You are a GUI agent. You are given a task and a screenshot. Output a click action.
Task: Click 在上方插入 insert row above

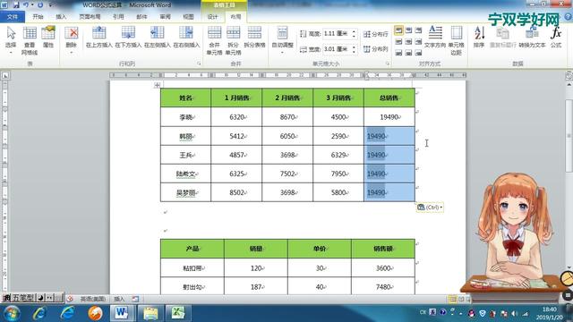coord(98,38)
